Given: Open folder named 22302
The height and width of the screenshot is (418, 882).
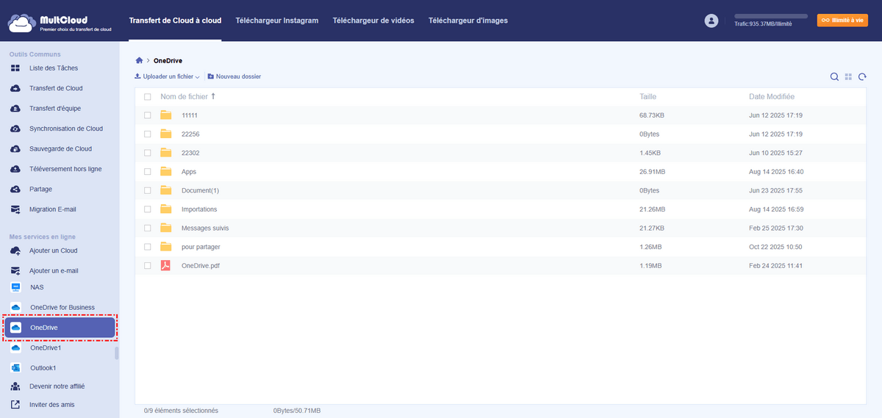Looking at the screenshot, I should point(190,153).
